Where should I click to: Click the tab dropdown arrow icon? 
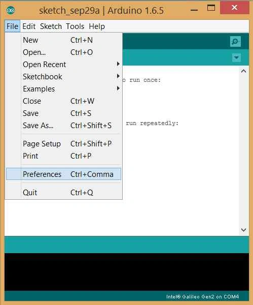click(236, 57)
